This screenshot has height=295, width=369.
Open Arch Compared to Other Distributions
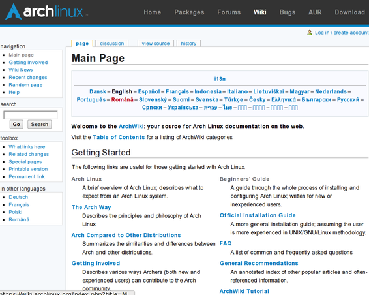point(126,235)
